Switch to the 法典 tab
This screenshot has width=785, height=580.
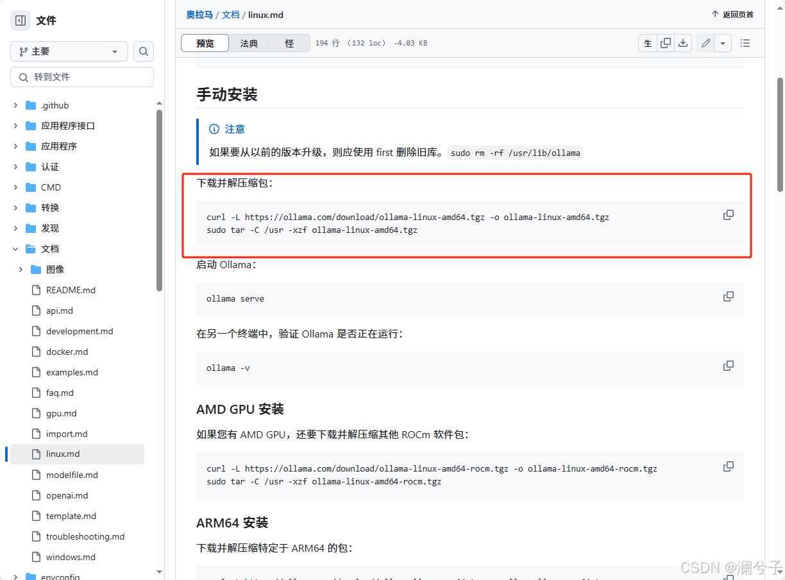click(249, 43)
